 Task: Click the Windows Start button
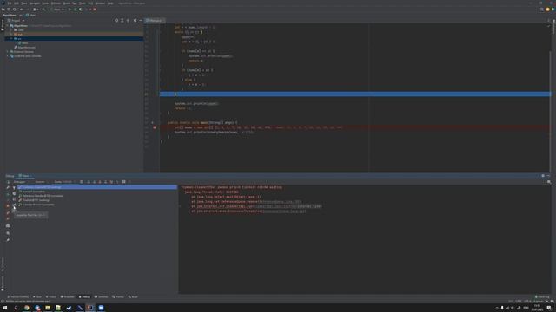click(x=5, y=308)
